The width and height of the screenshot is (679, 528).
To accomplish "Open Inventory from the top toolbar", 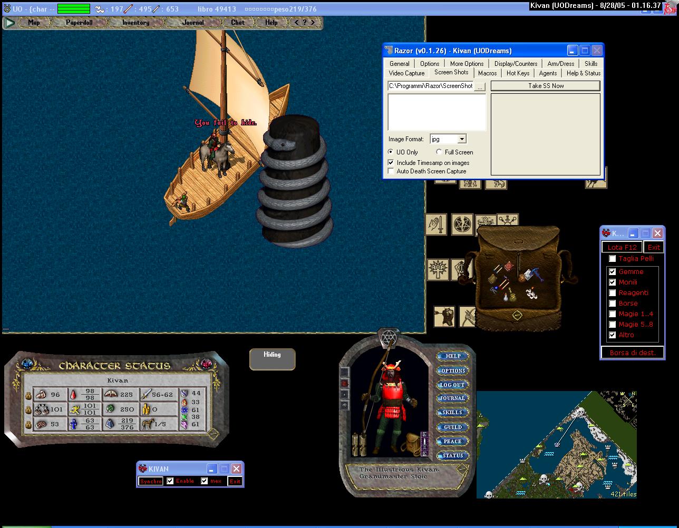I will (135, 23).
